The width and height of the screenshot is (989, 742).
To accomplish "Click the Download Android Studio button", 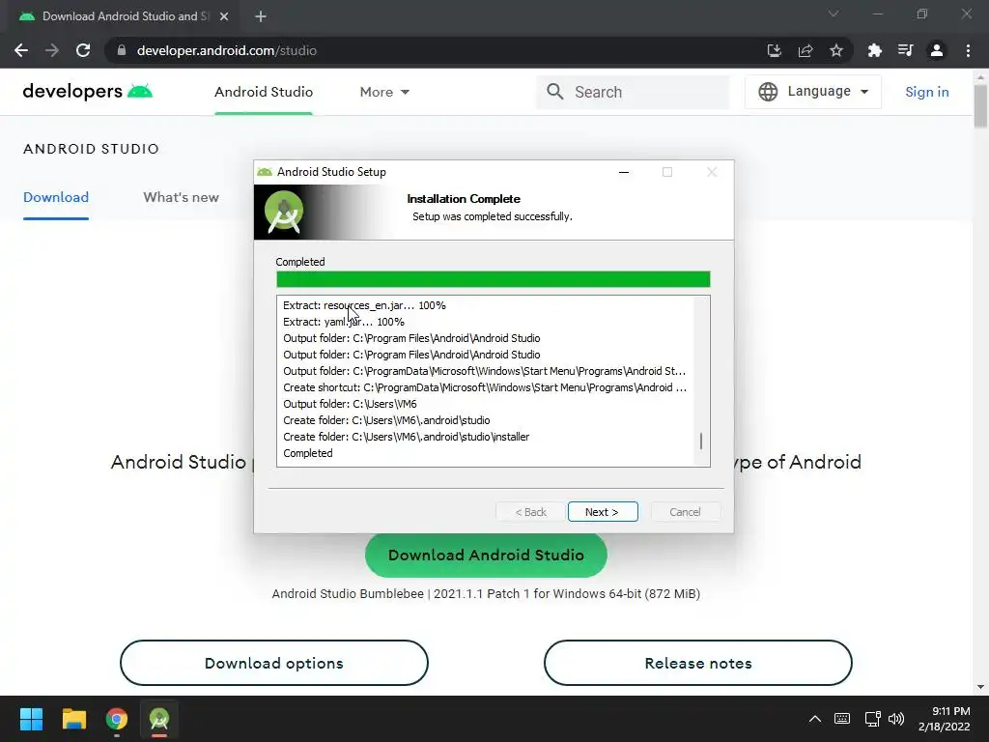I will click(x=486, y=556).
